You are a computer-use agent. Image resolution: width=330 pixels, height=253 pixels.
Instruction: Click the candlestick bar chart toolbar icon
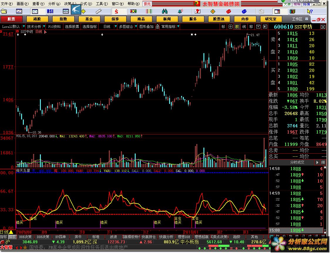click(x=35, y=11)
